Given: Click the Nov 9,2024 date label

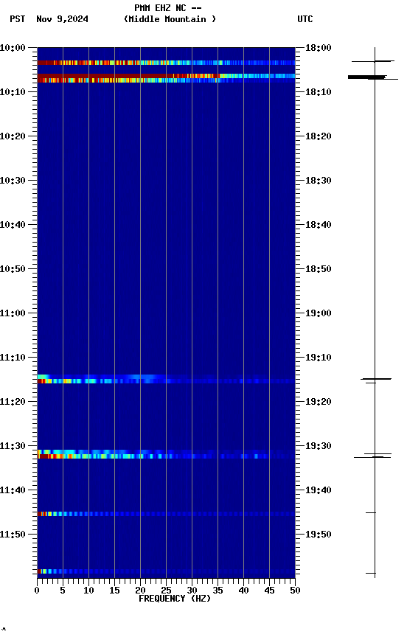Looking at the screenshot, I should click(62, 19).
